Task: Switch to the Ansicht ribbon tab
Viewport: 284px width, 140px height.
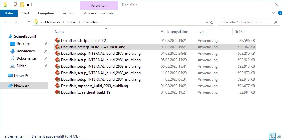Action: (68, 13)
